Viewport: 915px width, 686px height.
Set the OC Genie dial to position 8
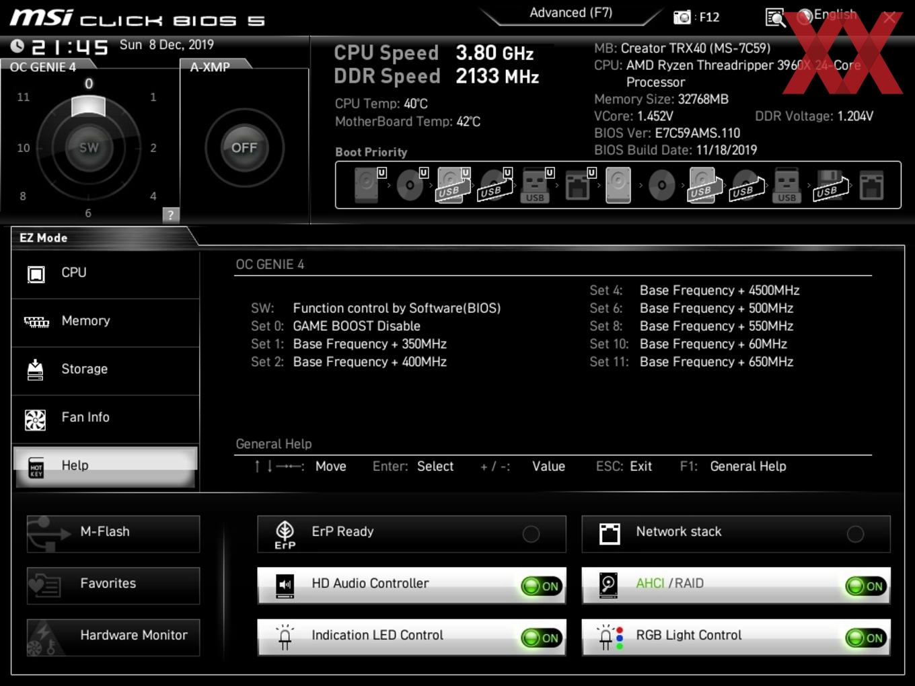click(24, 196)
